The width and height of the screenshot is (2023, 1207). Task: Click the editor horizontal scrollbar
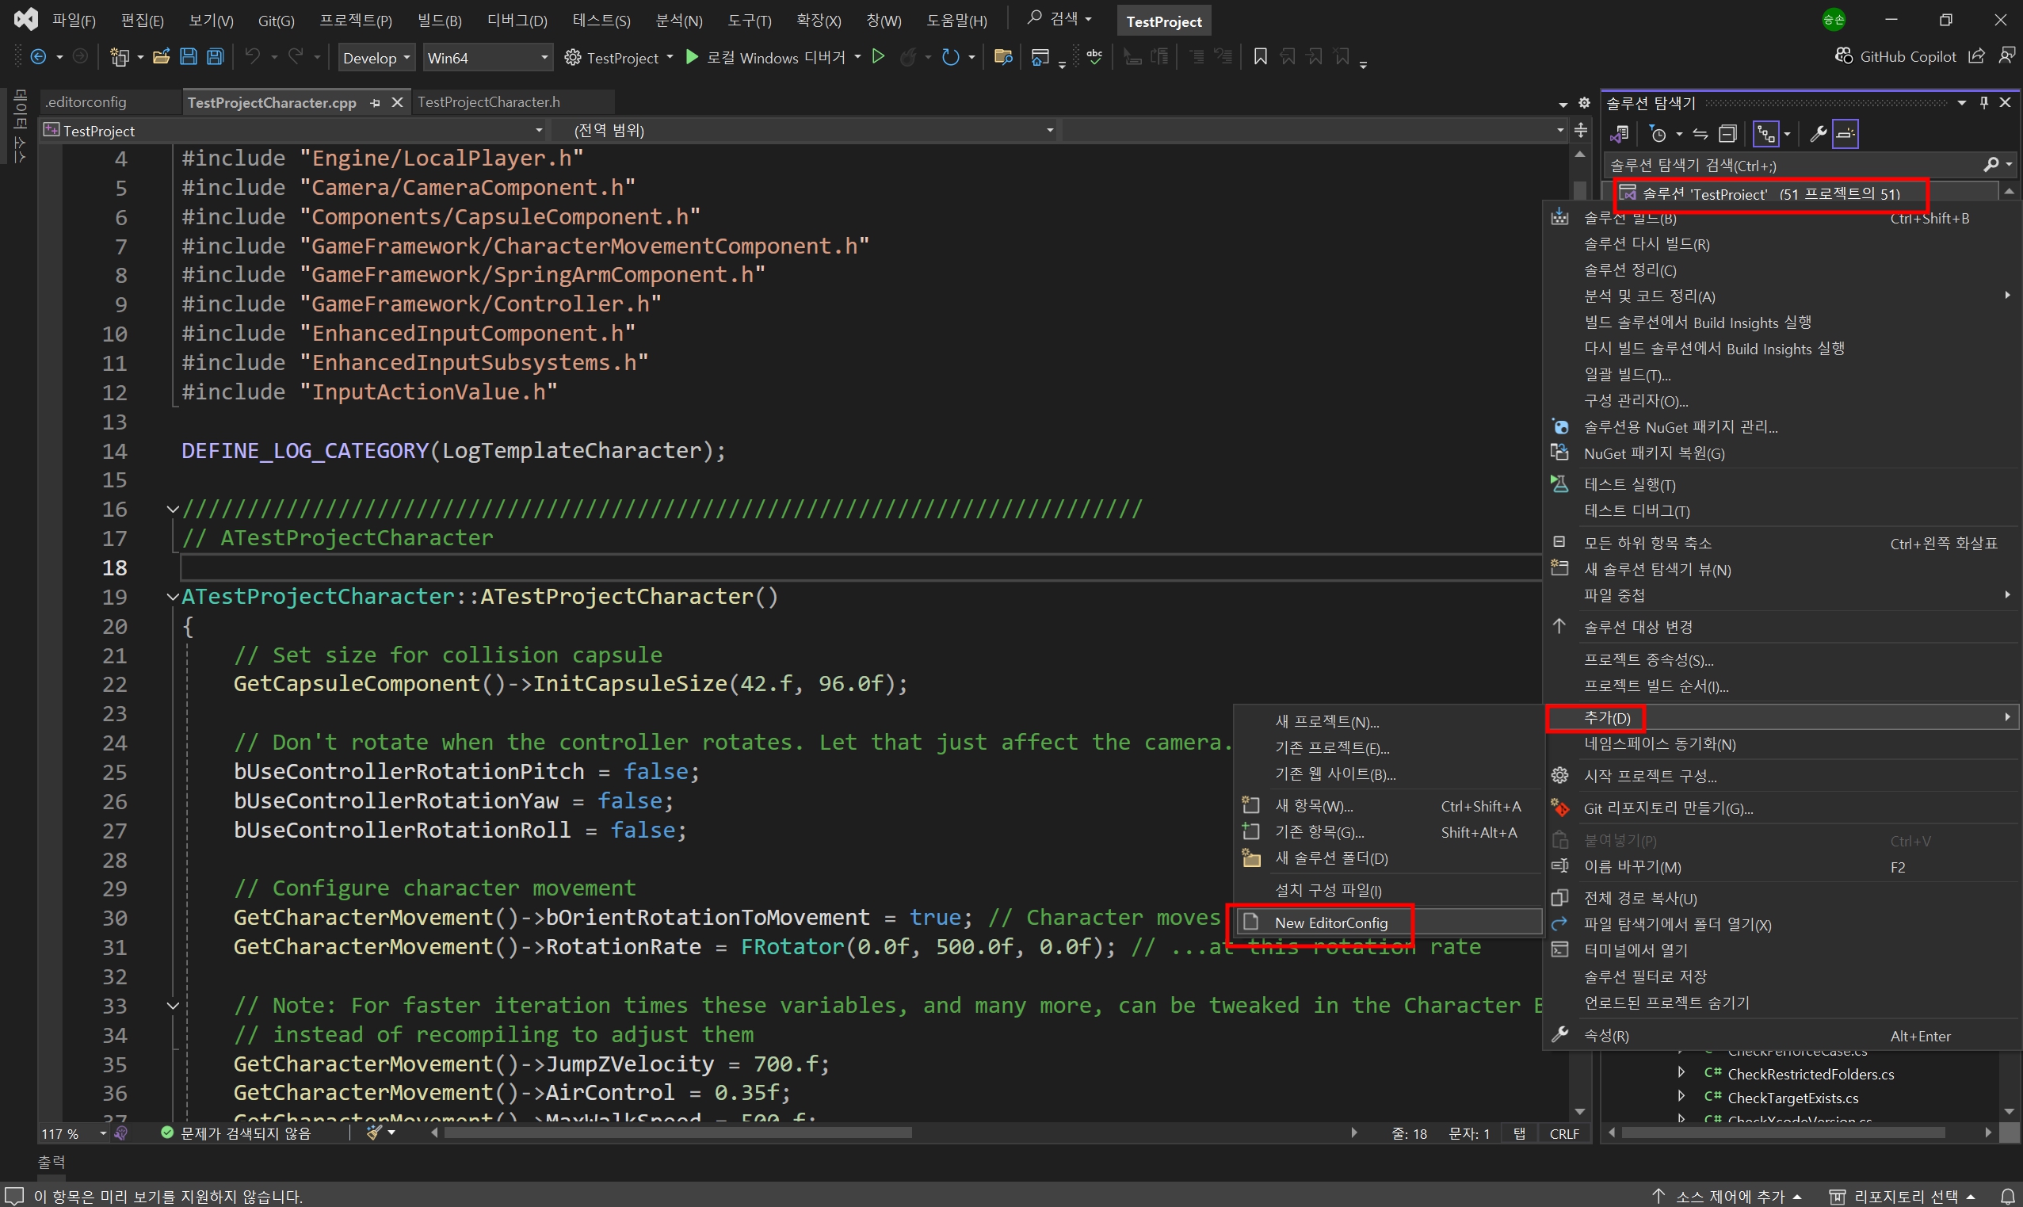pos(678,1133)
